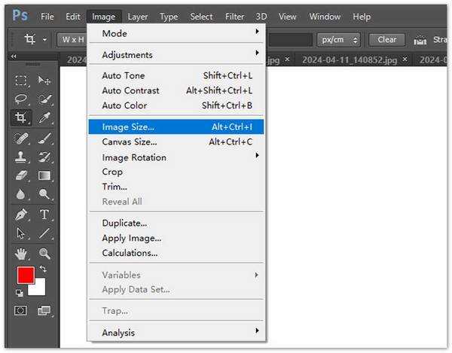This screenshot has height=353, width=452.
Task: Open the 3D menu
Action: pyautogui.click(x=261, y=17)
